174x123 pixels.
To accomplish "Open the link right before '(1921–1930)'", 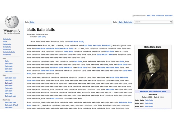I will pyautogui.click(x=55, y=49).
